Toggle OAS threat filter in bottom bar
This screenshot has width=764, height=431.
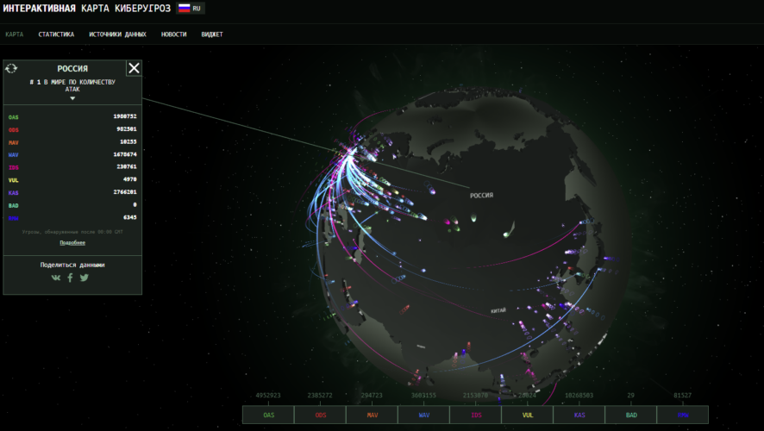[x=268, y=415]
